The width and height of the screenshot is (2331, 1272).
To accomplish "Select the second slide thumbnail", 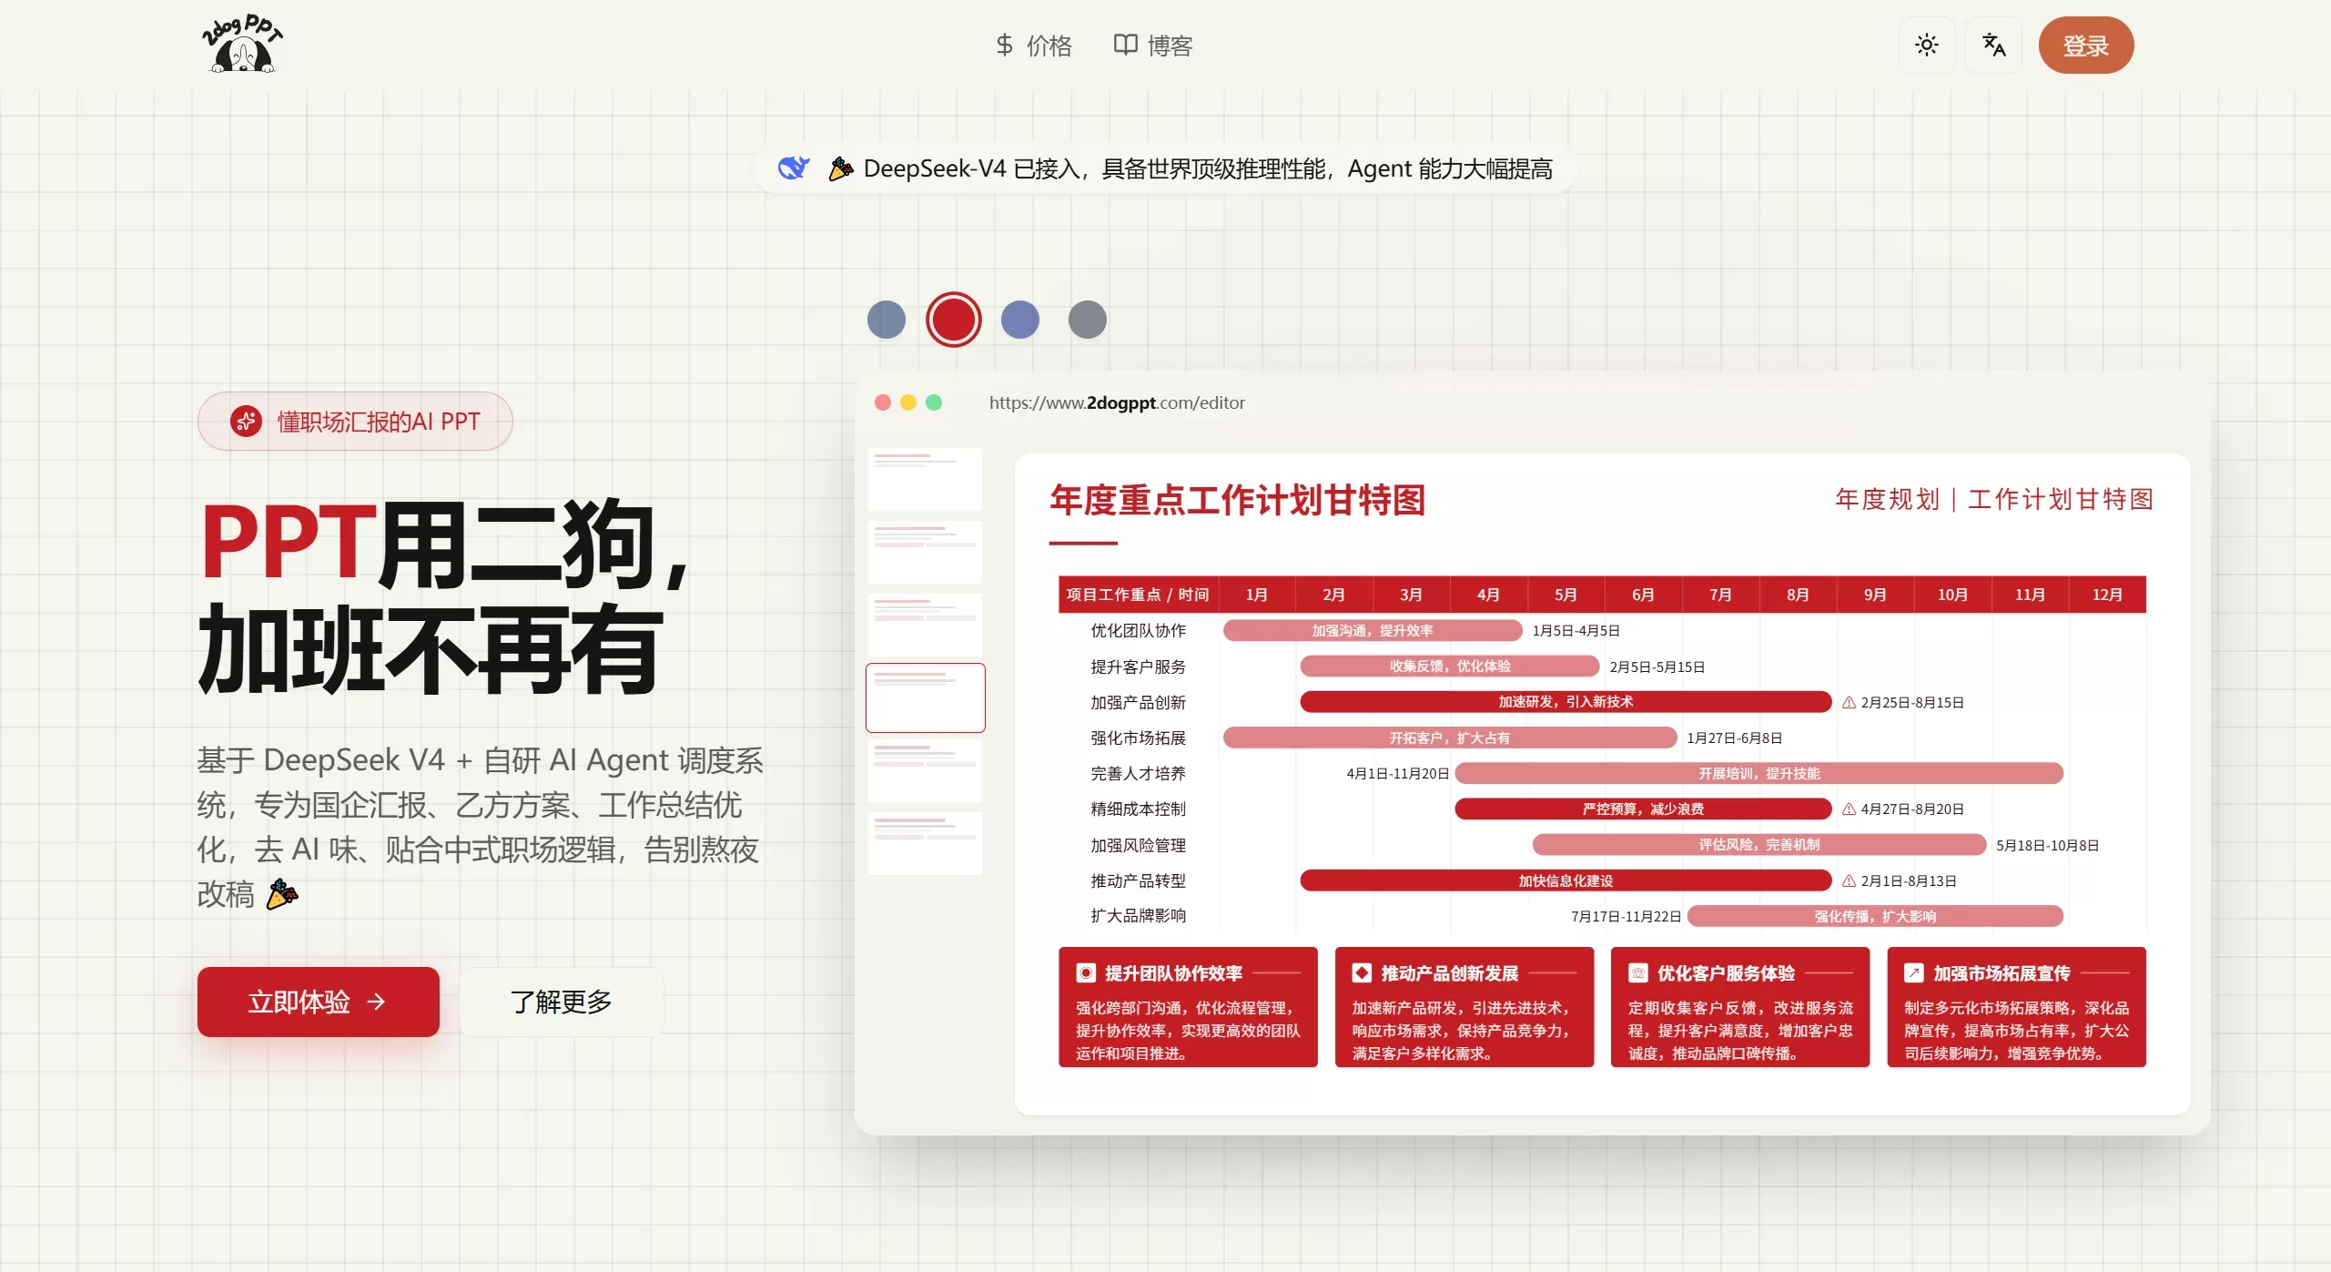I will [925, 552].
